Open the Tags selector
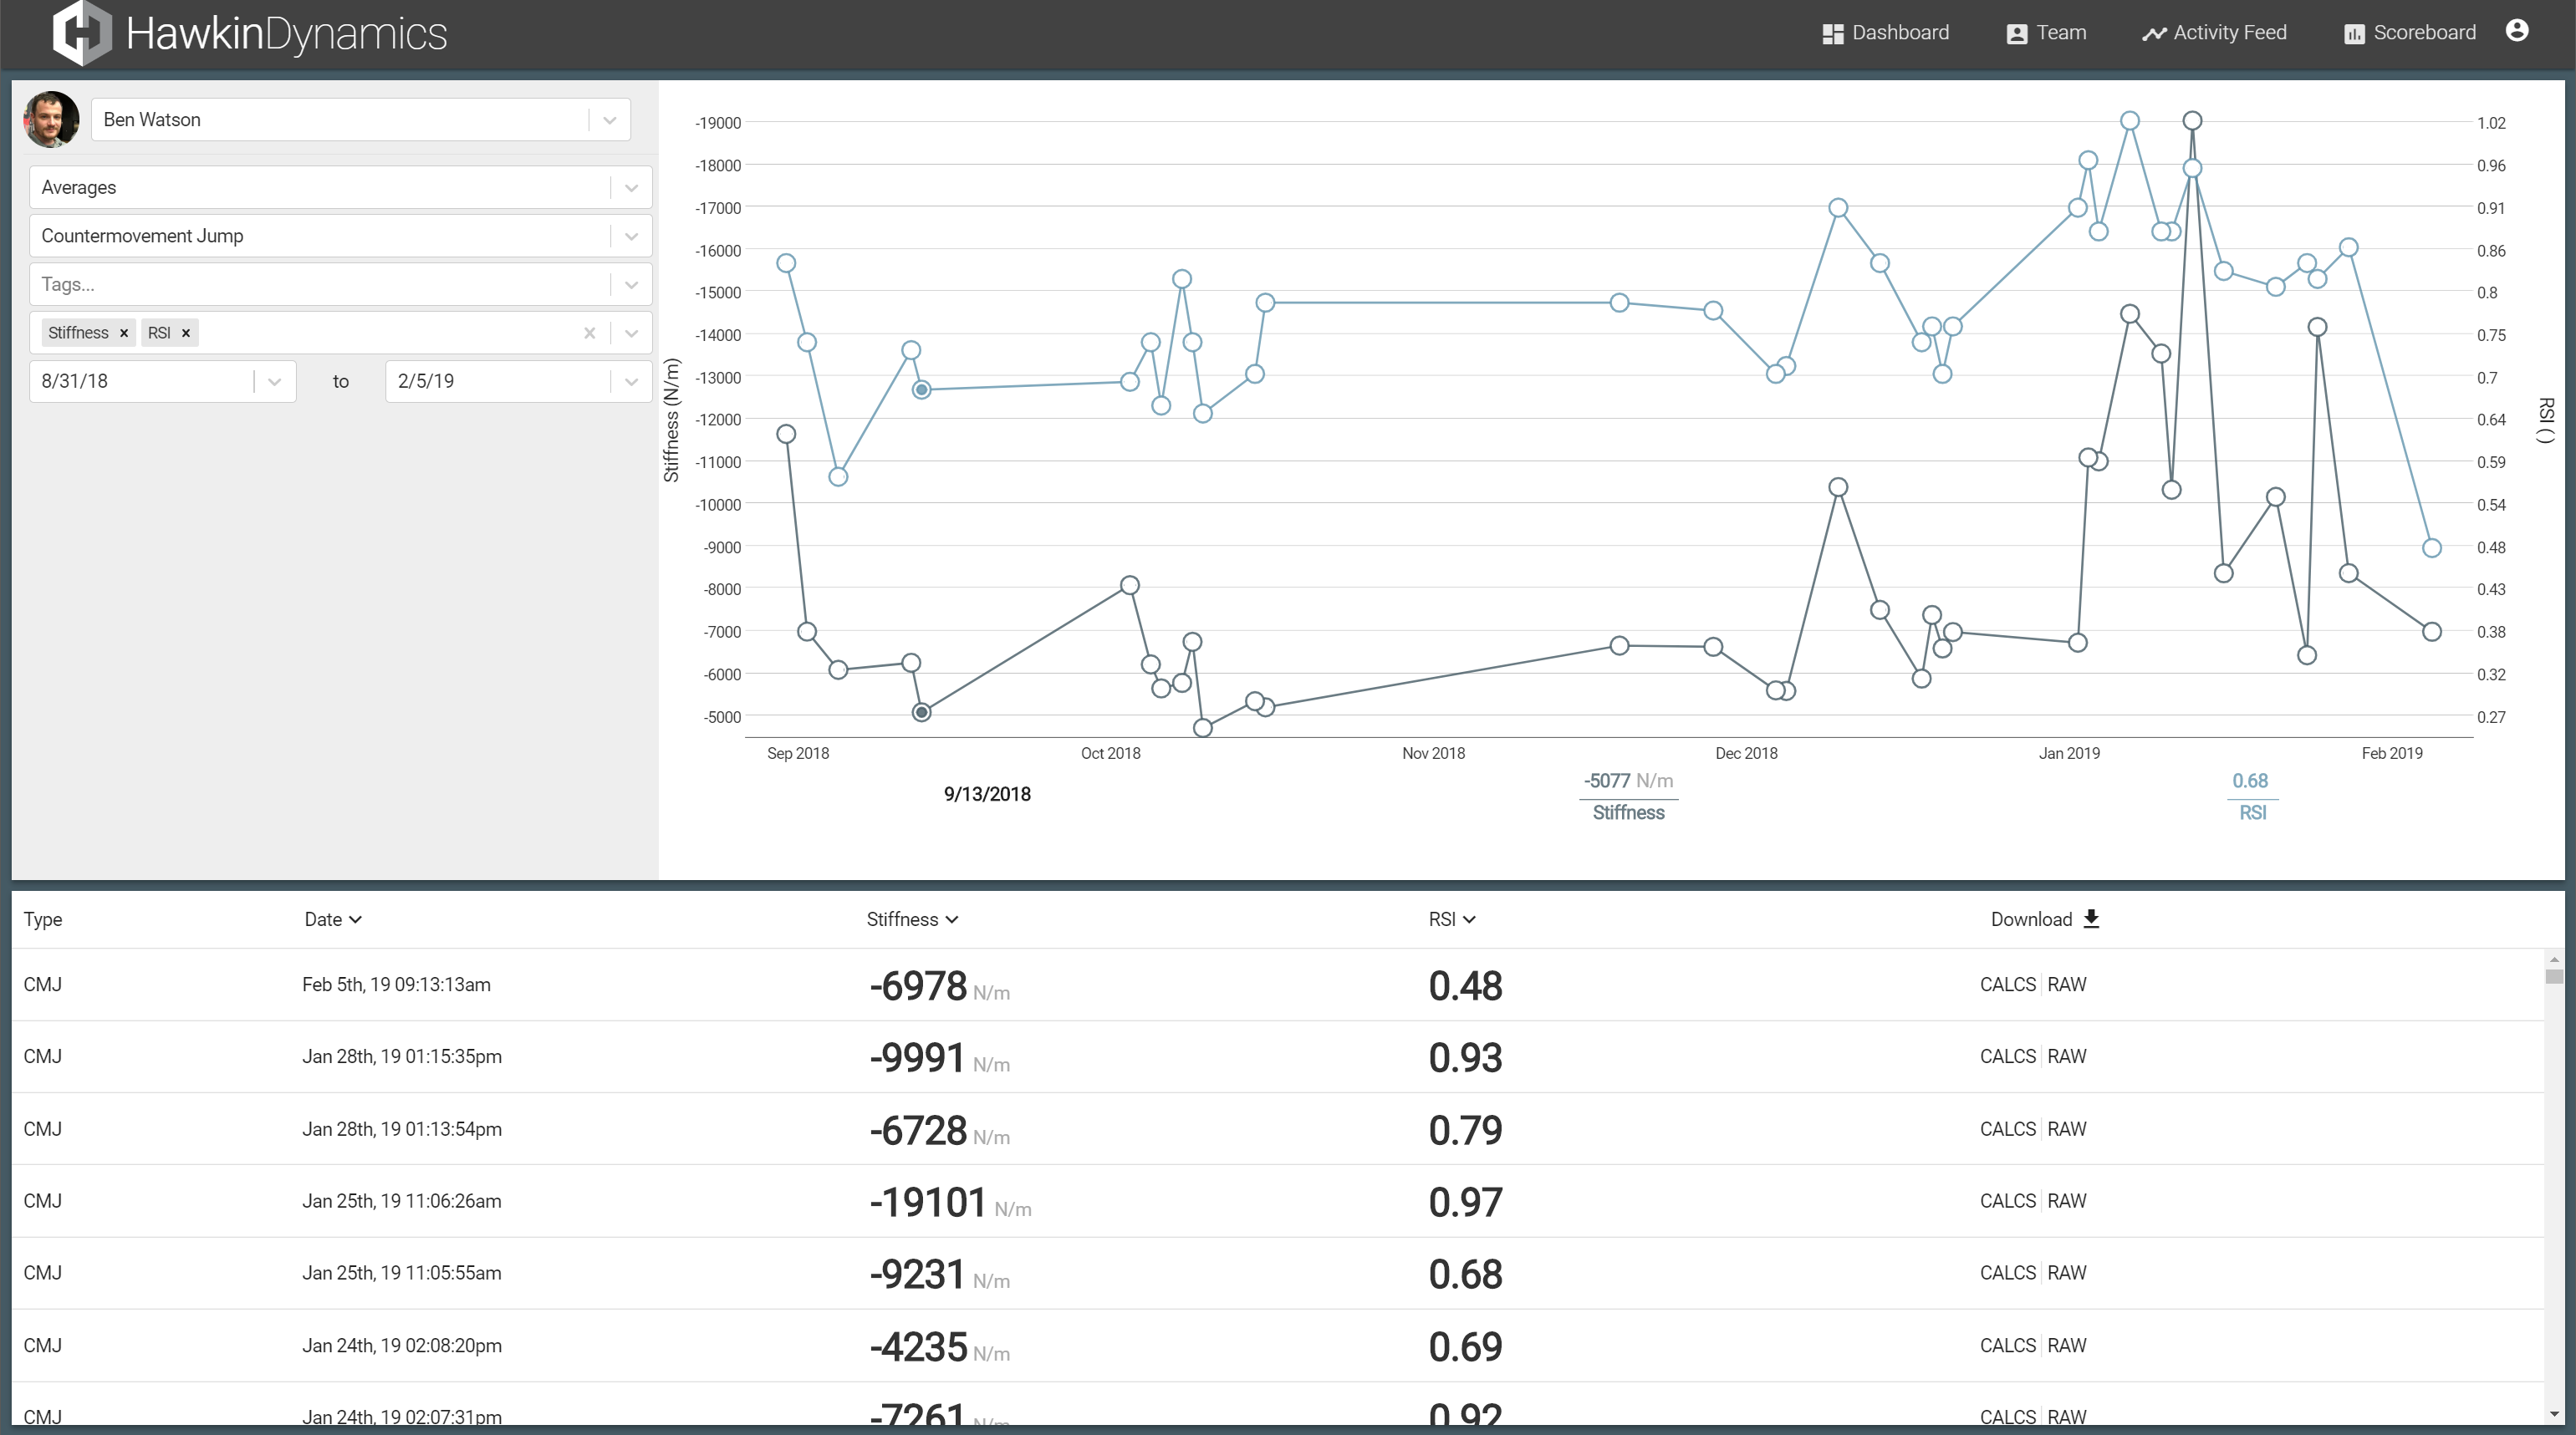Image resolution: width=2576 pixels, height=1435 pixels. point(630,284)
